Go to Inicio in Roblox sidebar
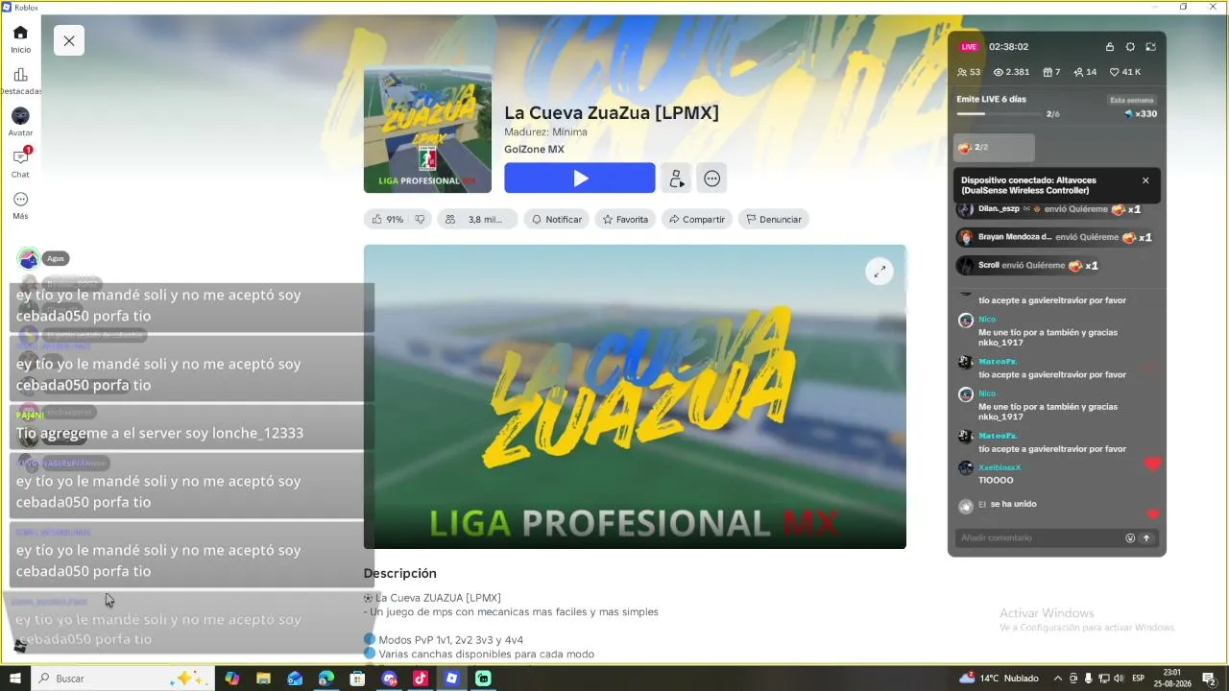 pyautogui.click(x=20, y=38)
